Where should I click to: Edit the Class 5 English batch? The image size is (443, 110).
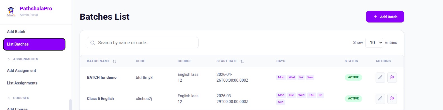pos(380,99)
